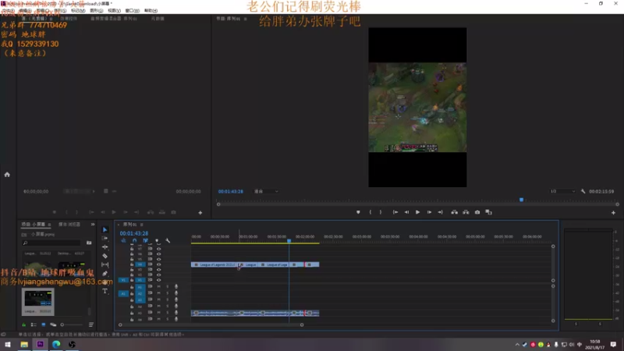
Task: Add marker in timeline panel
Action: coord(157,240)
